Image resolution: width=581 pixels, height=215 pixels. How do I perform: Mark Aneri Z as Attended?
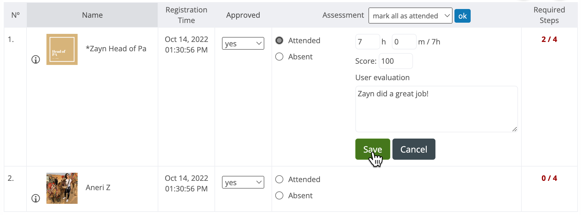279,179
